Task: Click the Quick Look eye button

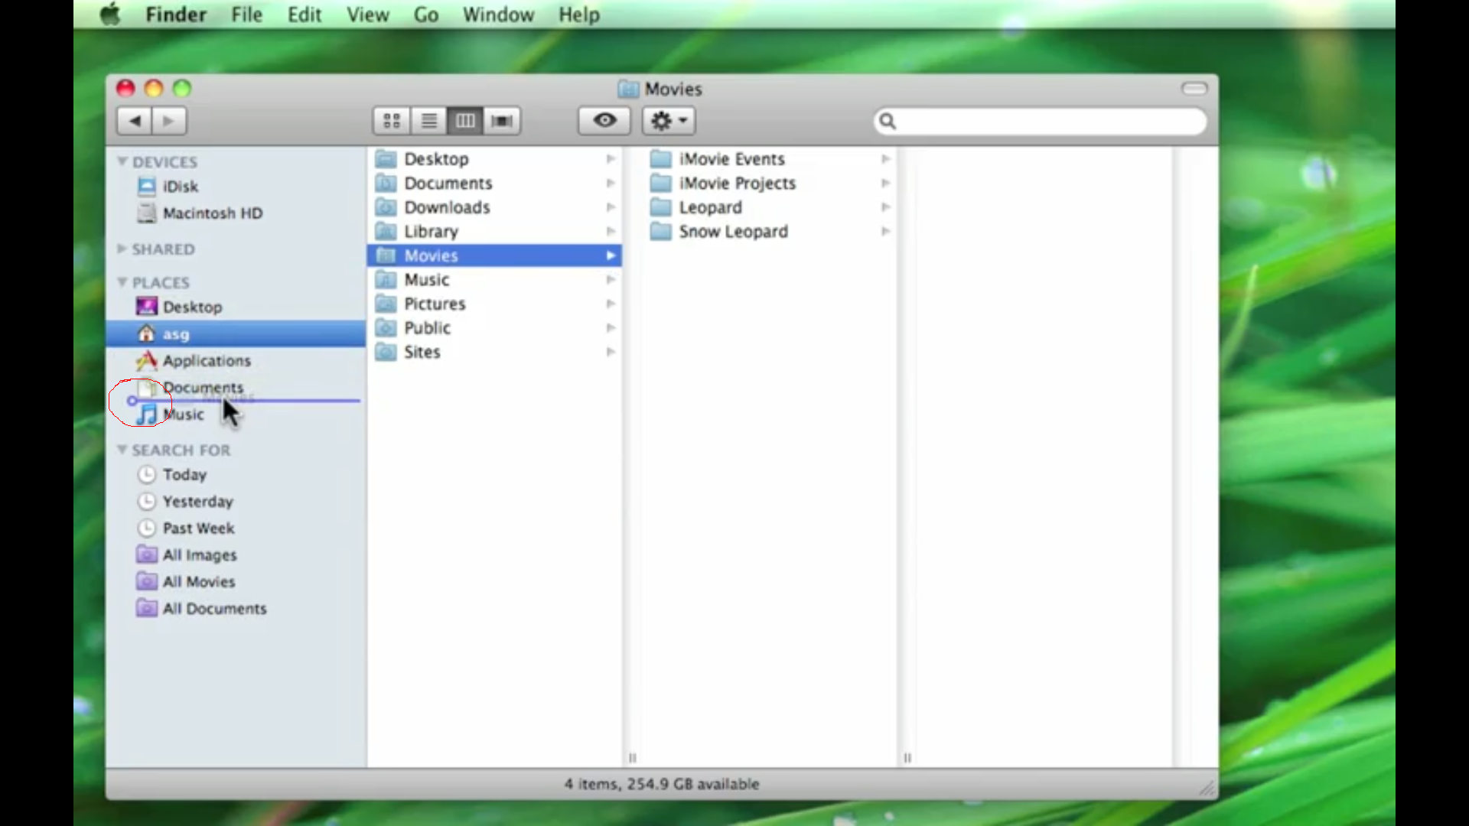Action: tap(604, 121)
